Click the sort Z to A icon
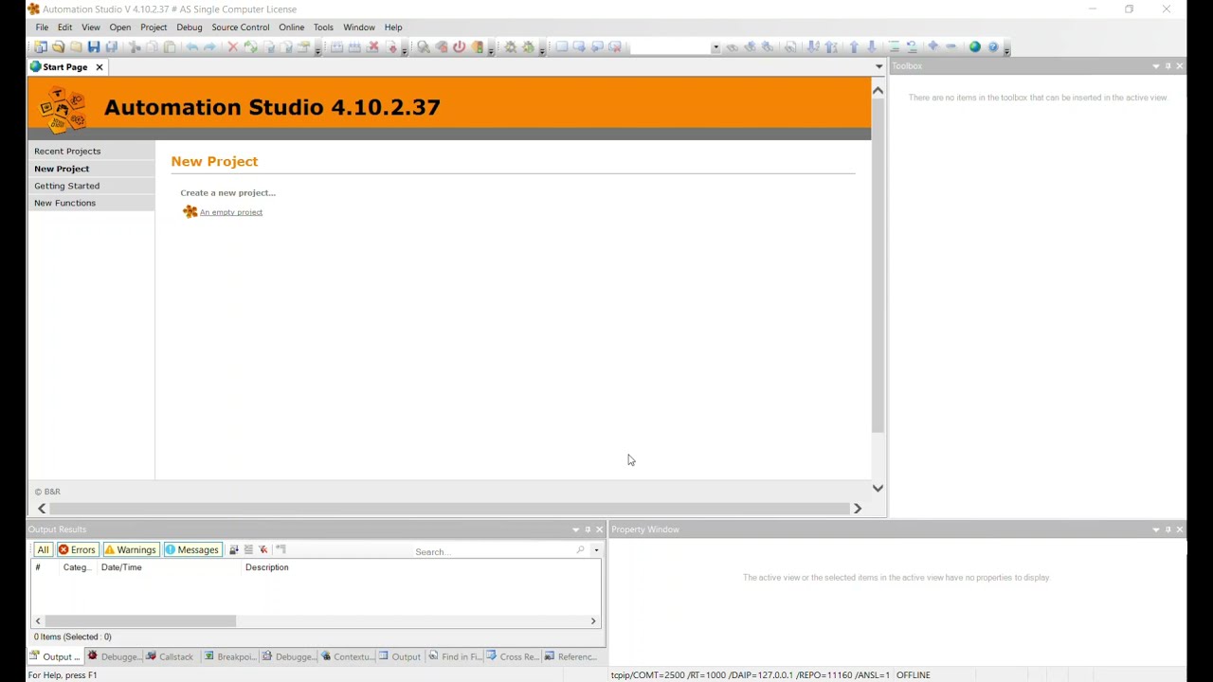 tap(831, 46)
